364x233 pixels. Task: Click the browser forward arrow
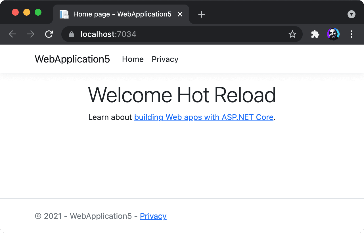[31, 34]
